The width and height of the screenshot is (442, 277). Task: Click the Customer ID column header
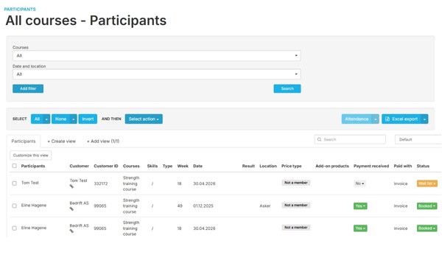point(106,166)
